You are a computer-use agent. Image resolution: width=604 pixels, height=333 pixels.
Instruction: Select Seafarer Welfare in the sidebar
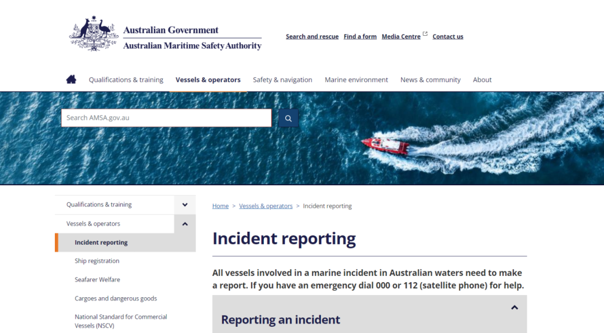point(97,279)
